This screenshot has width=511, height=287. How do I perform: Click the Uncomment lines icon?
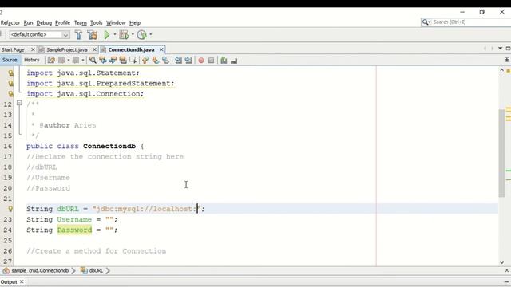click(x=234, y=61)
